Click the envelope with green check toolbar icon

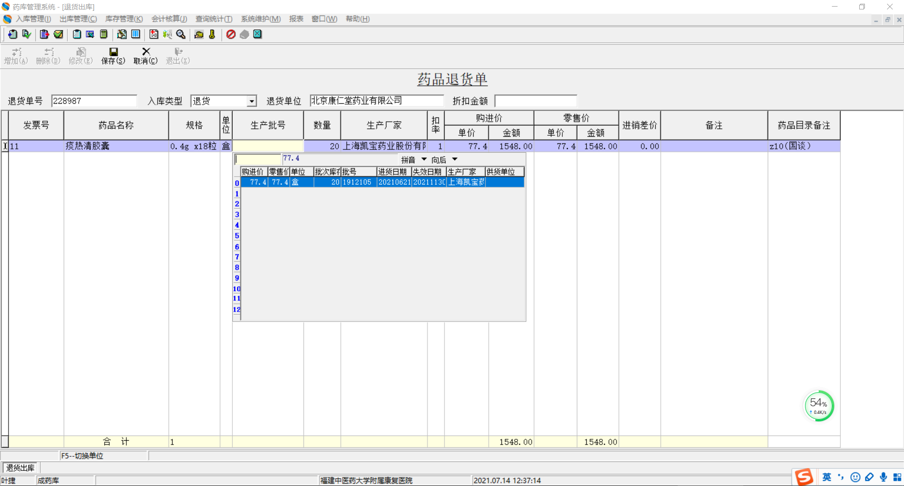(x=58, y=34)
